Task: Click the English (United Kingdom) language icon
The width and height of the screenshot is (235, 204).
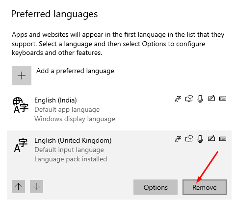Action: point(21,145)
